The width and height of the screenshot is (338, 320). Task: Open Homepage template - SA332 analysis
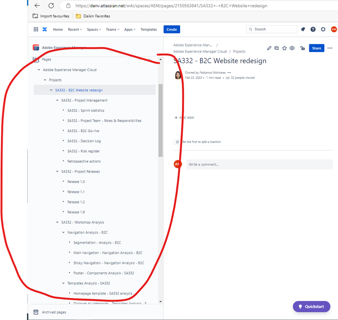[x=103, y=293]
